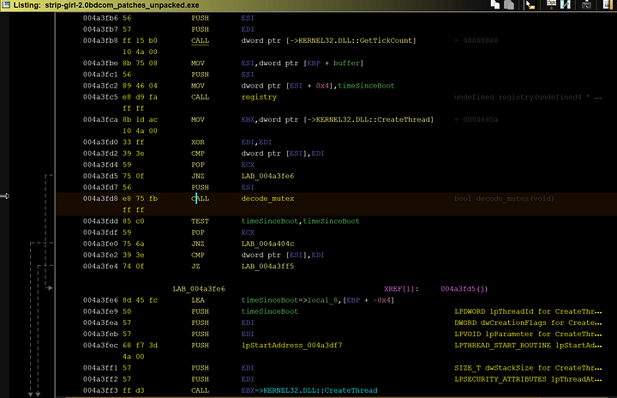617x398 pixels.
Task: Follow the XREF 004a3fd5(j) reference
Action: tap(464, 289)
